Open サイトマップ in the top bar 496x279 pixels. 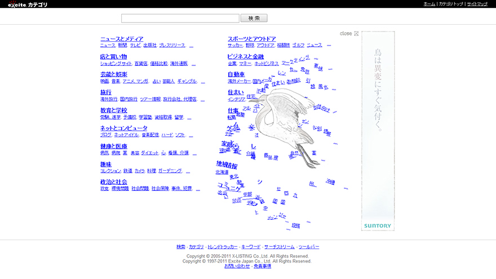(x=477, y=4)
